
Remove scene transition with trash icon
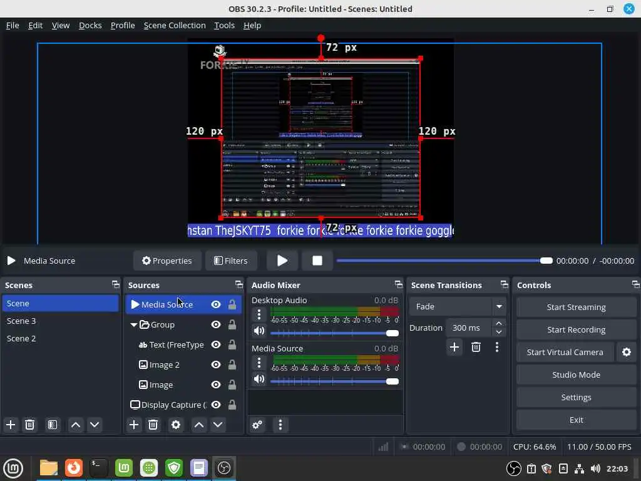[x=476, y=347]
